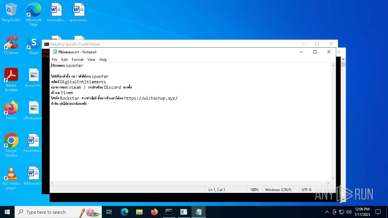Select the sponsored... Word document icon

point(79,12)
